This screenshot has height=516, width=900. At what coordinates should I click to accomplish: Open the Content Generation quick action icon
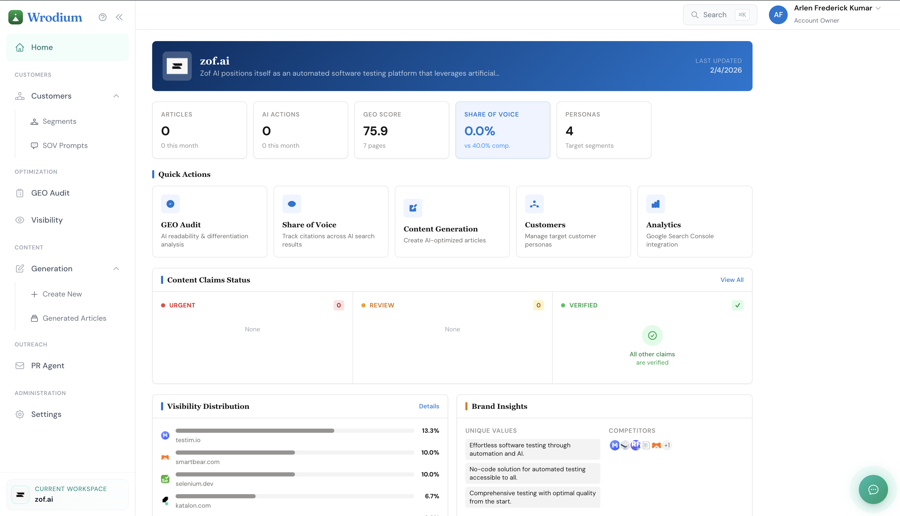(x=412, y=208)
